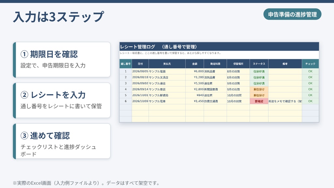334x188 pixels.
Task: Click the 備考 column header
Action: click(x=285, y=64)
